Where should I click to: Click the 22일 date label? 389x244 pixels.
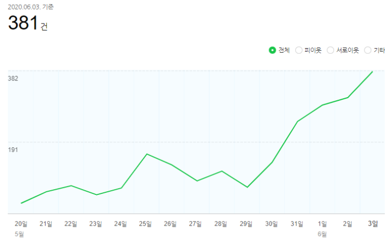[71, 224]
